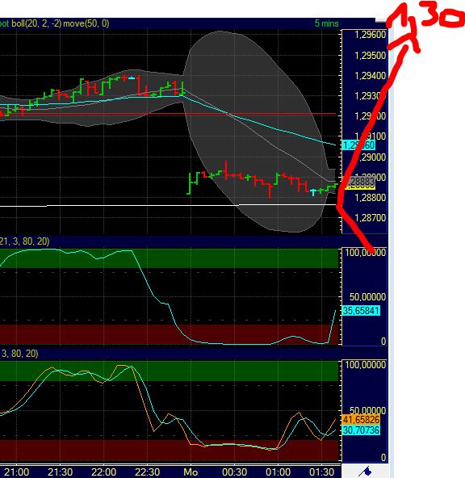Click the 22:00 time axis label
Screen dimensions: 465x478
coord(103,472)
